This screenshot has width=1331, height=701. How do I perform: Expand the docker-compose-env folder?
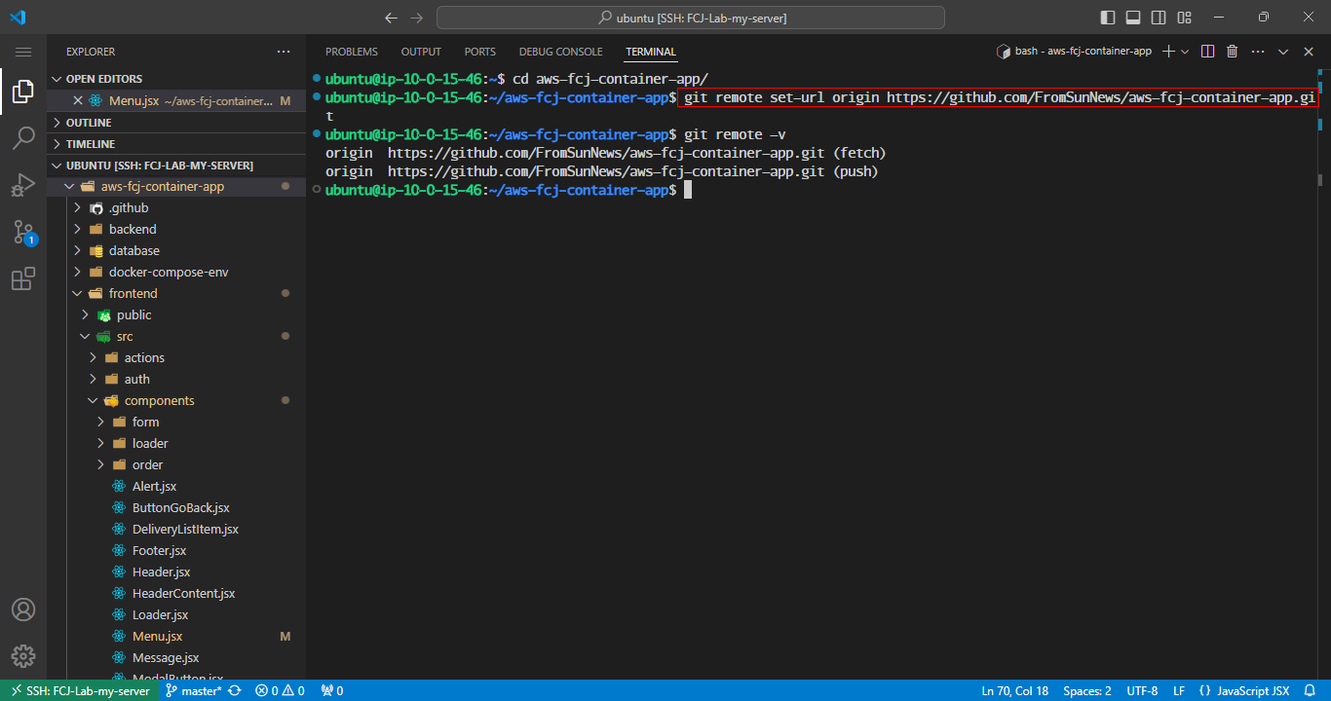(x=176, y=273)
